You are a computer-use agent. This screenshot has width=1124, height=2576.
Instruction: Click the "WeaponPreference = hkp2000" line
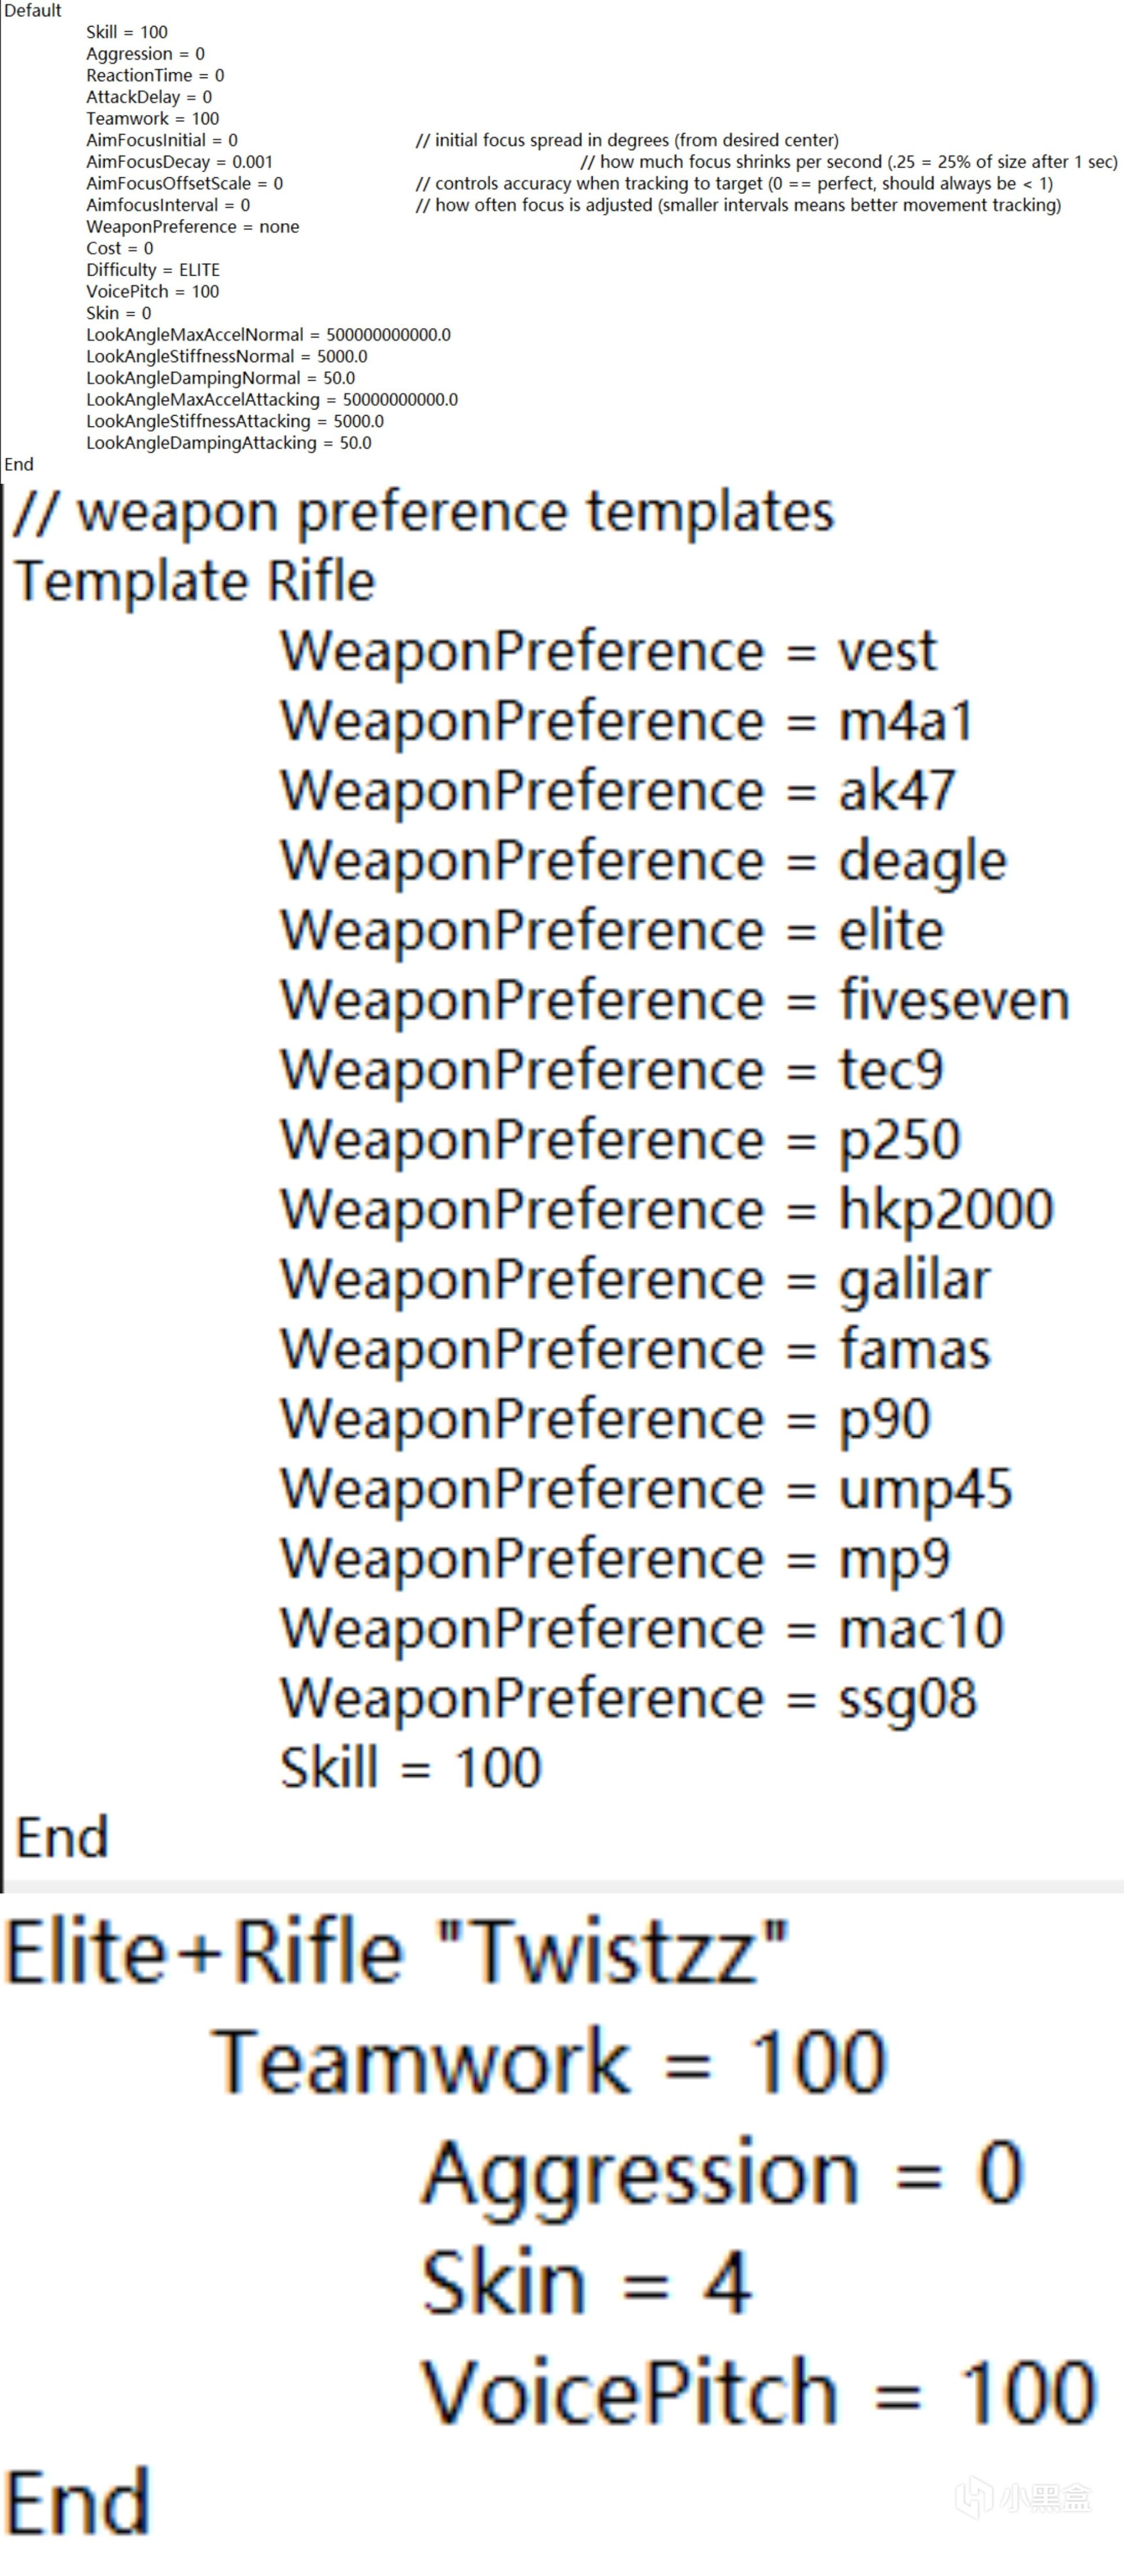(666, 1210)
